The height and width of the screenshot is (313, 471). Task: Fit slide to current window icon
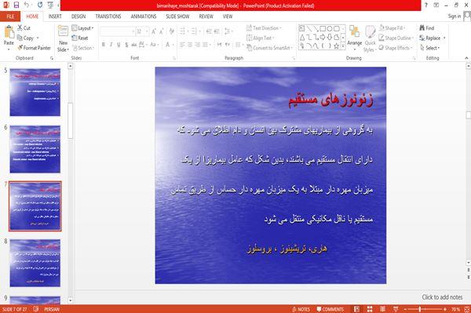click(x=467, y=309)
